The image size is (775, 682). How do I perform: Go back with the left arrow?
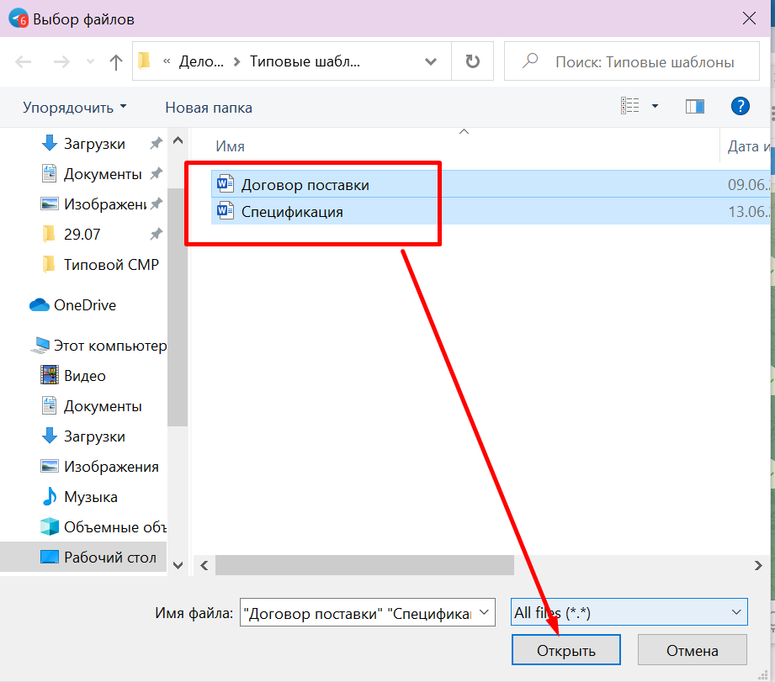coord(24,61)
